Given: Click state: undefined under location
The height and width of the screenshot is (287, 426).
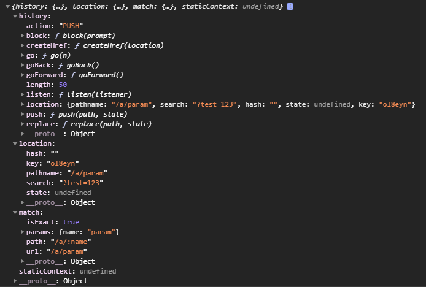Looking at the screenshot, I should point(59,193).
